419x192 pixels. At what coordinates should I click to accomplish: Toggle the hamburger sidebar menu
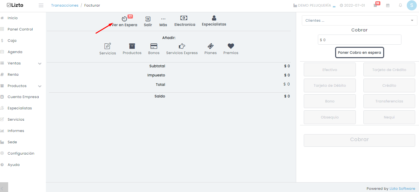[41, 5]
